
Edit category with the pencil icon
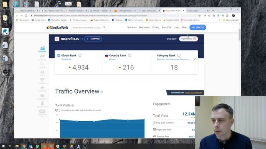pyautogui.click(x=195, y=59)
